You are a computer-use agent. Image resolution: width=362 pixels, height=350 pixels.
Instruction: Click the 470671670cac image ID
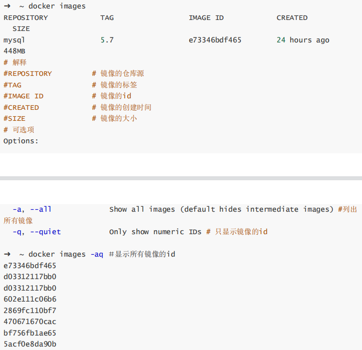click(30, 322)
